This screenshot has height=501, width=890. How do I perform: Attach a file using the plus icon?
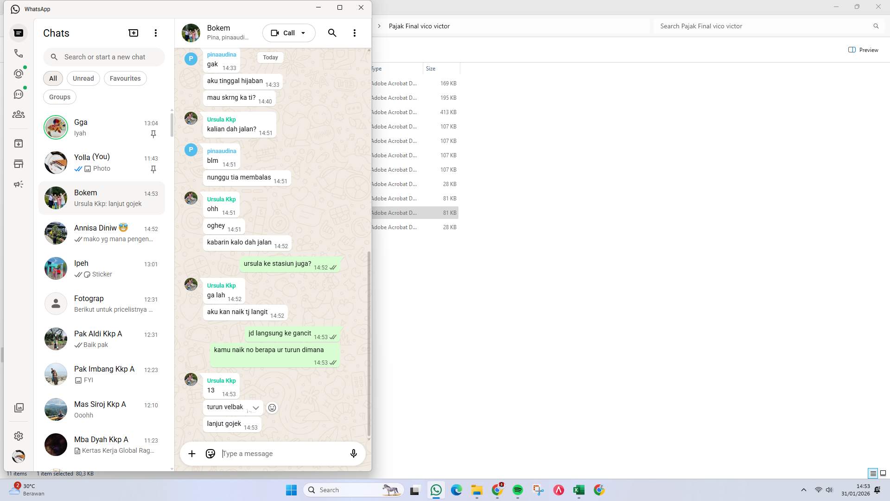pyautogui.click(x=192, y=454)
